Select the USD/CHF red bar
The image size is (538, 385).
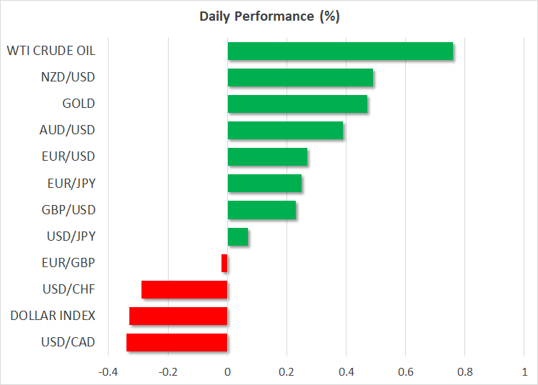(x=184, y=289)
